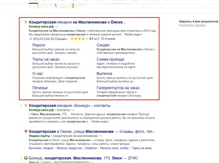219x163 pixels.
Task: Click the map thumbnail at the top
Action: click(x=57, y=6)
